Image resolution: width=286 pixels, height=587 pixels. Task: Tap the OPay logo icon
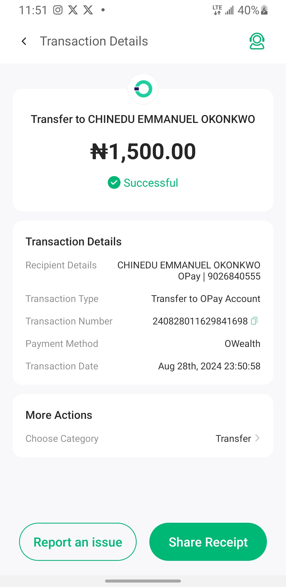[143, 89]
